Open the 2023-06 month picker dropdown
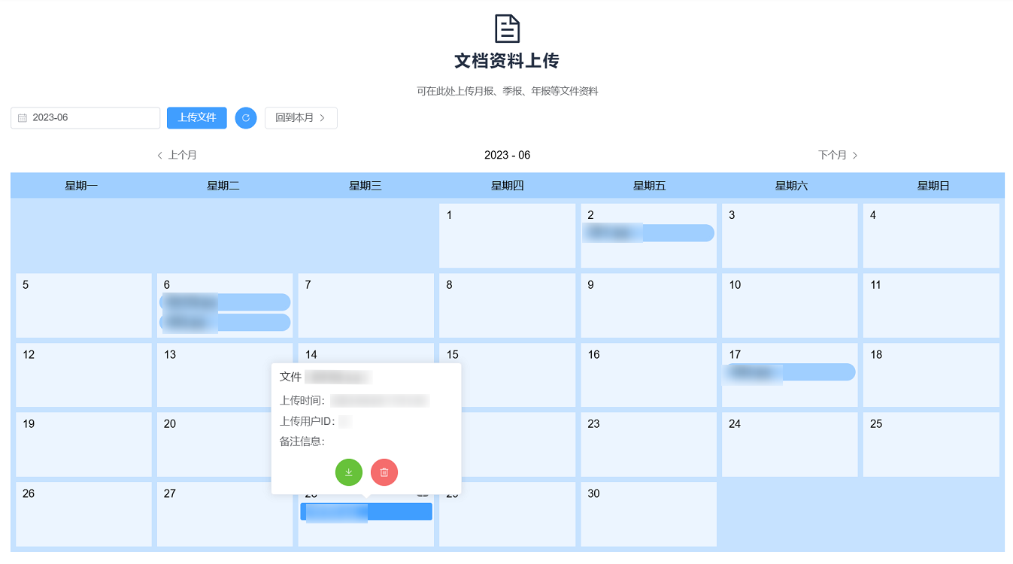Screen dimensions: 1013x564 (85, 118)
